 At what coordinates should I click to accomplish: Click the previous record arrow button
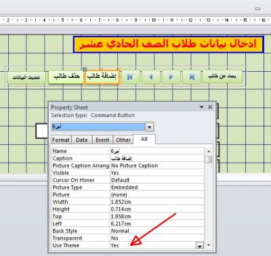(x=151, y=77)
